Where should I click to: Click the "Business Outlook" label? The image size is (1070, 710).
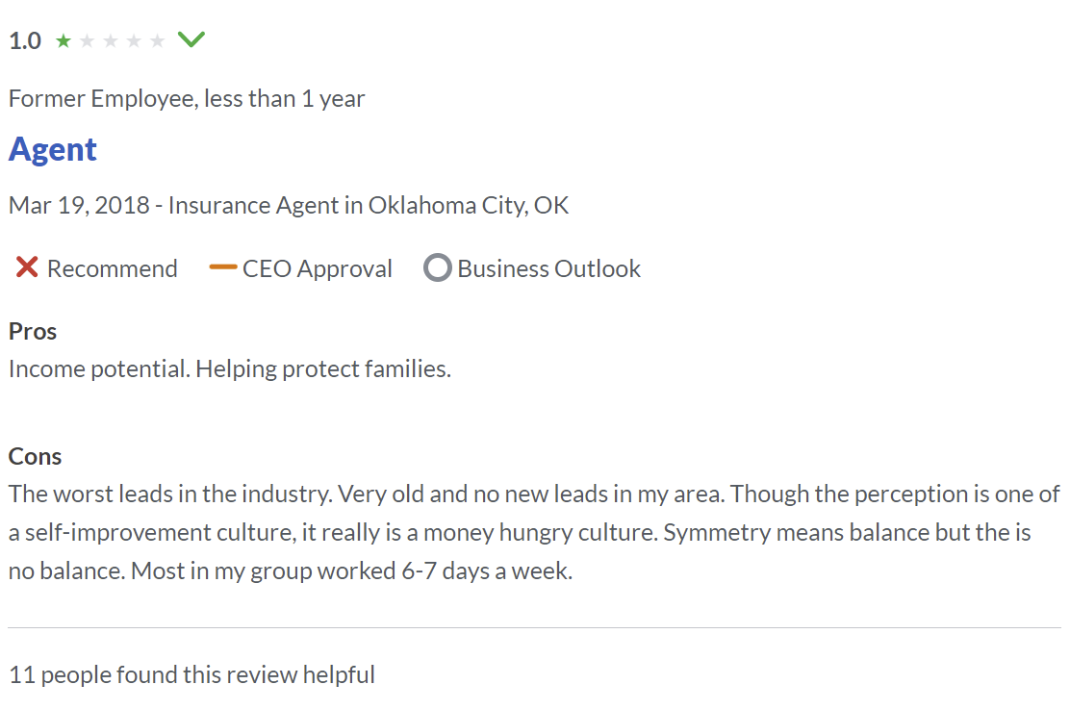[548, 268]
